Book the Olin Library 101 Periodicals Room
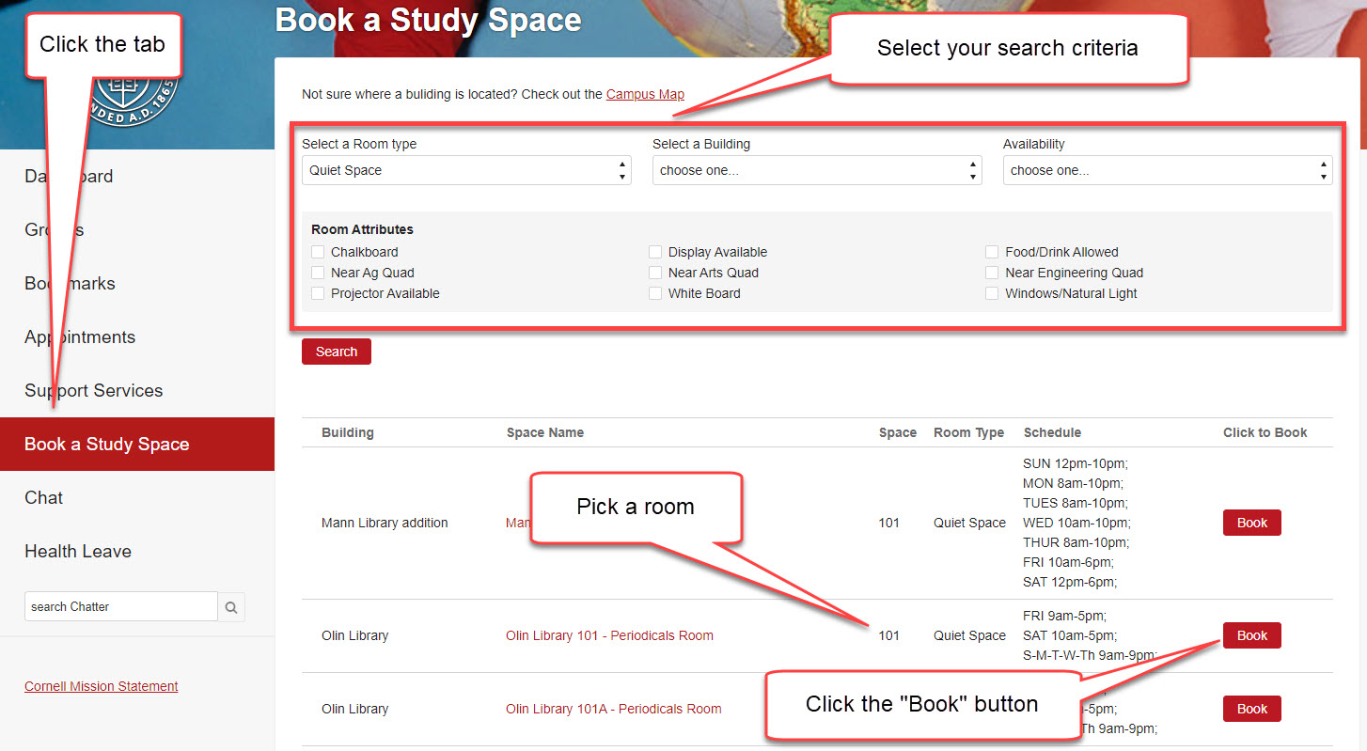The image size is (1367, 751). 1251,635
